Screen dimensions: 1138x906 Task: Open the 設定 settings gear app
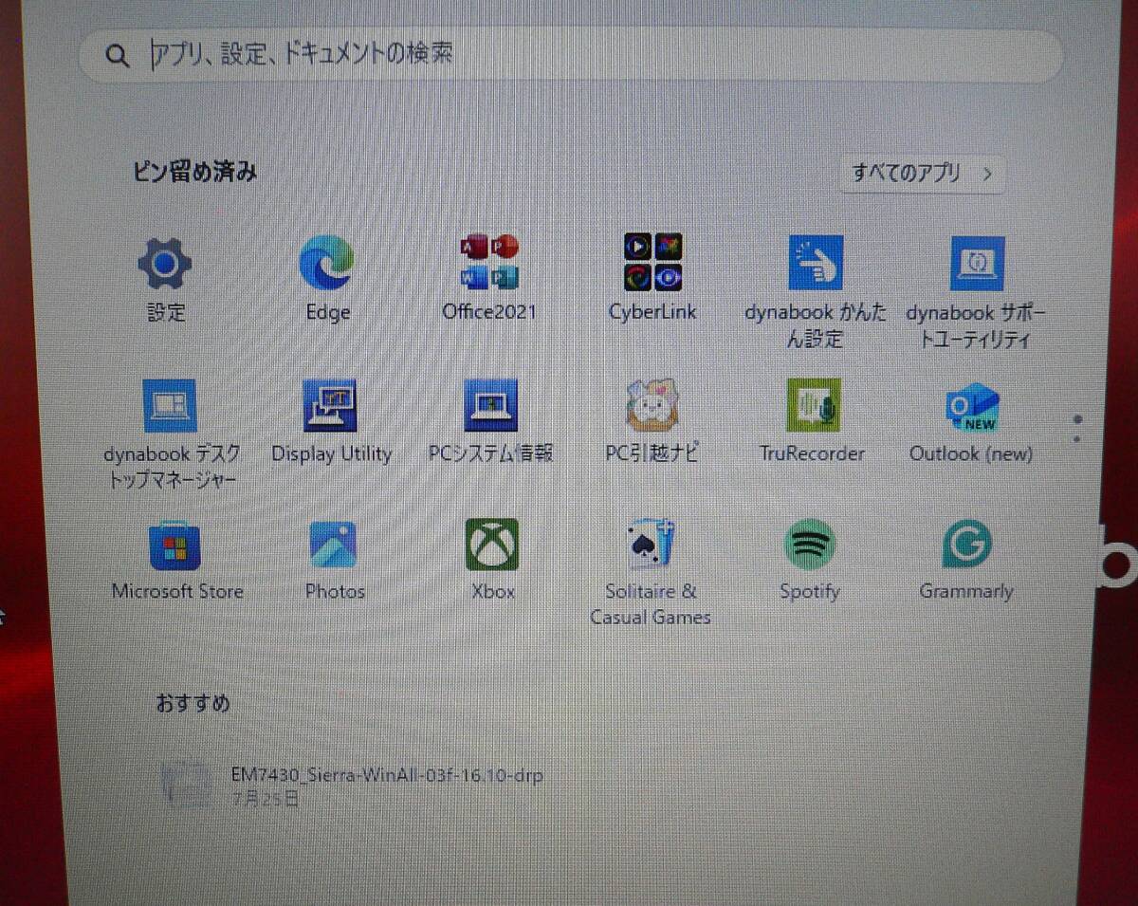pyautogui.click(x=165, y=264)
